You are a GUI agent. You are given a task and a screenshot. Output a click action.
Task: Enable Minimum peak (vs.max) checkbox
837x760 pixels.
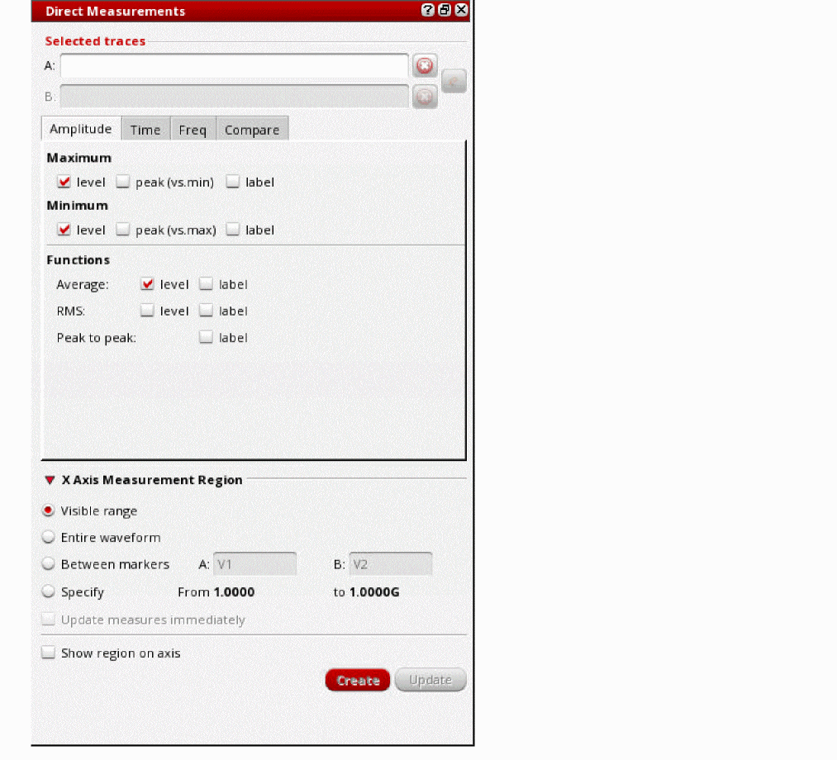(x=123, y=230)
